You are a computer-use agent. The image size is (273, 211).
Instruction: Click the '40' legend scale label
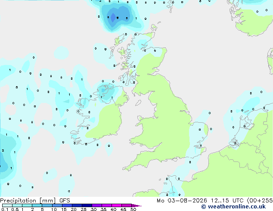pos(113,209)
